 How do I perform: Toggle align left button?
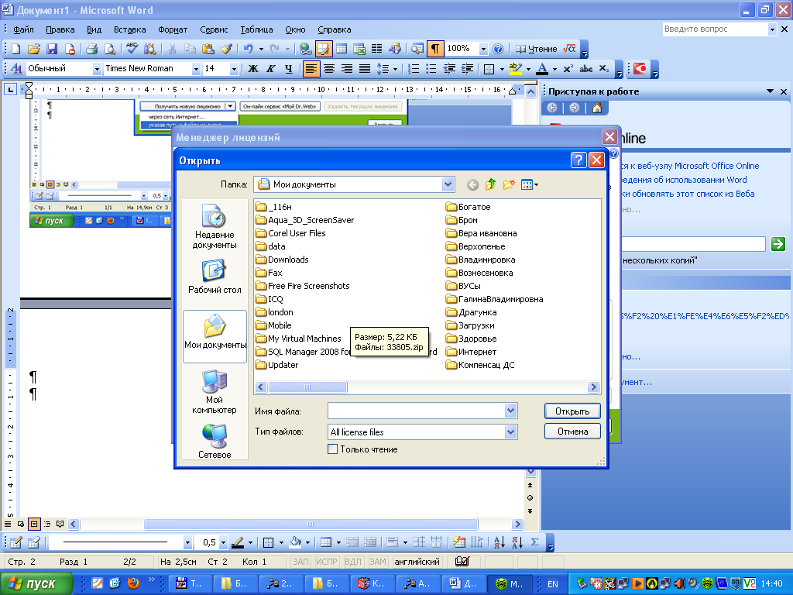tap(311, 69)
